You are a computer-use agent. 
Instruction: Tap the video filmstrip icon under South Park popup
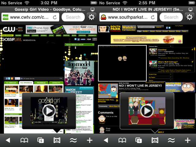pos(155,140)
